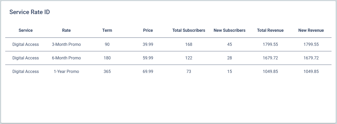337x124 pixels.
Task: Click the 1049.85 total revenue cell
Action: click(x=270, y=72)
